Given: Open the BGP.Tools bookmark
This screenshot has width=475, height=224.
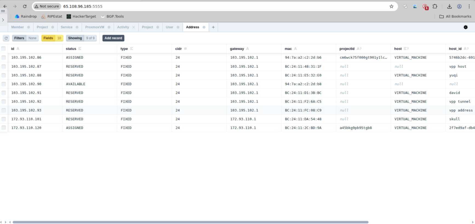Looking at the screenshot, I should pyautogui.click(x=112, y=16).
